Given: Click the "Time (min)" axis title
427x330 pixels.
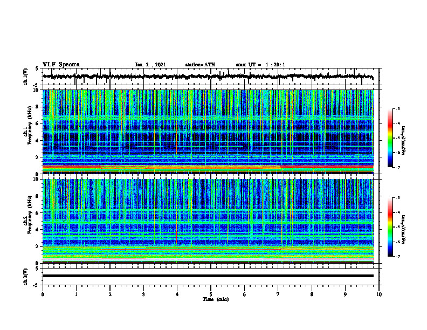Looking at the screenshot, I should tap(216, 299).
